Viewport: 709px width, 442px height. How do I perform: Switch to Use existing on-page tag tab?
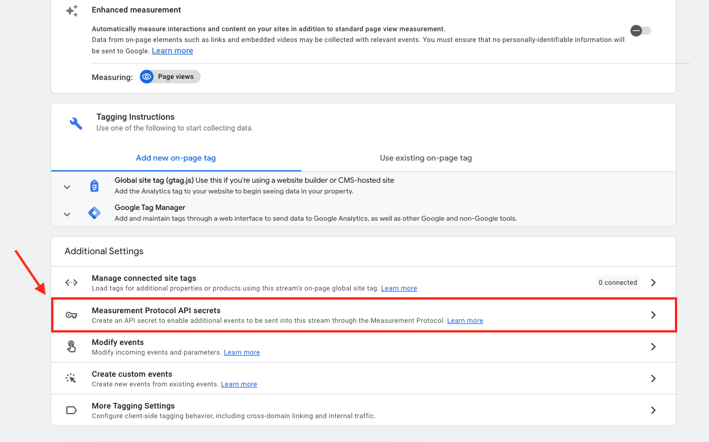[x=426, y=158]
